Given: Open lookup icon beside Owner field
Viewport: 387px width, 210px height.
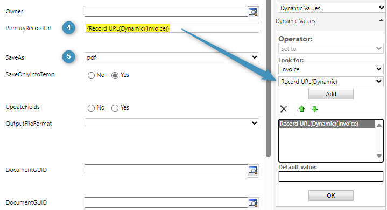Looking at the screenshot, I should pos(253,12).
